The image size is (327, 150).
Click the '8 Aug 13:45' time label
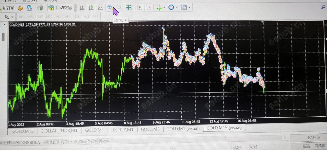[x=132, y=123]
